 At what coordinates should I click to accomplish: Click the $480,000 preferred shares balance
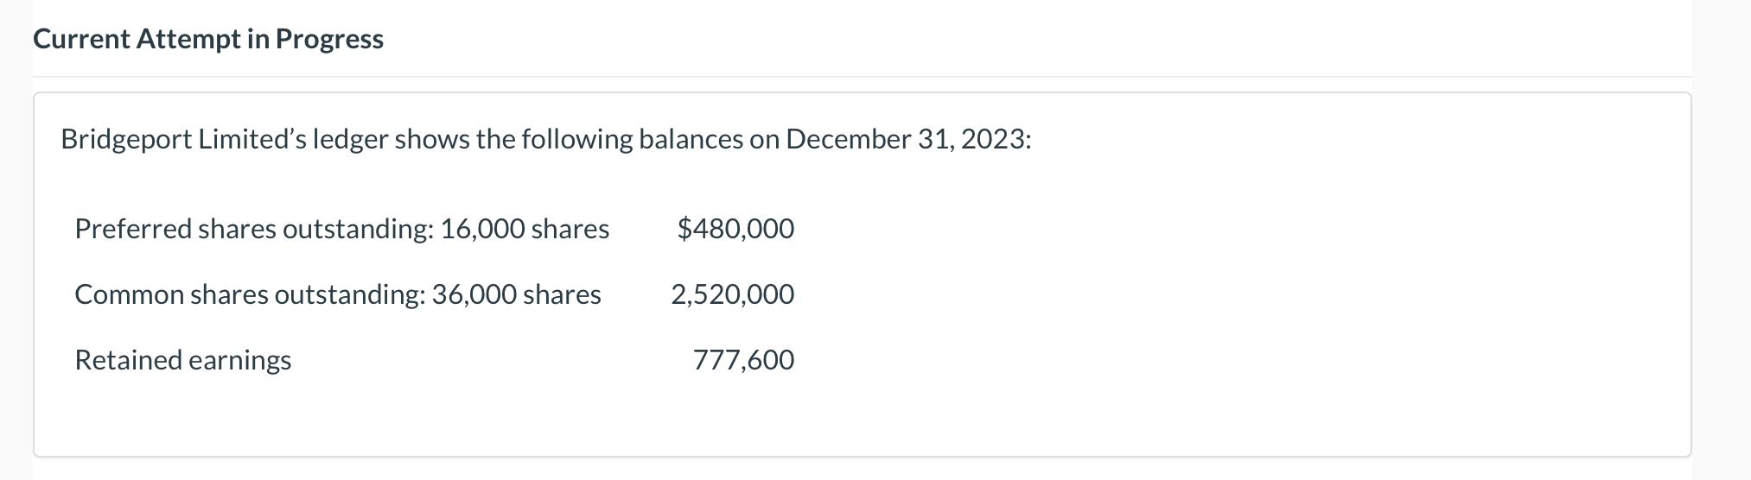click(735, 229)
